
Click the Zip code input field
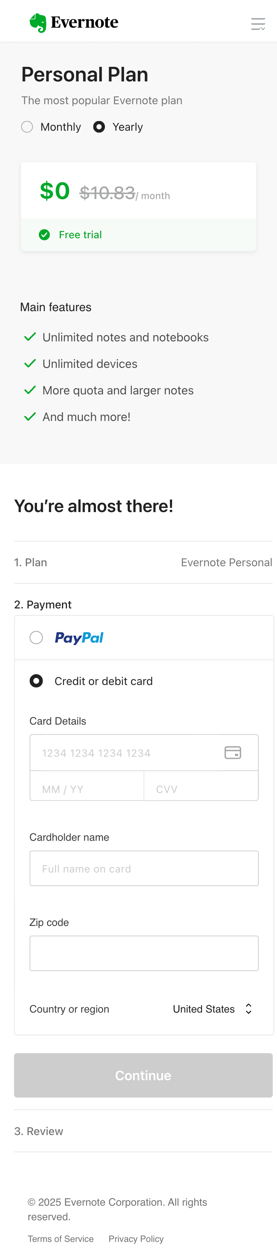[144, 952]
